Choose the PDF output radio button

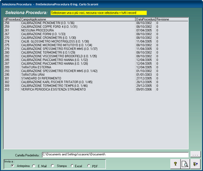(x=89, y=166)
